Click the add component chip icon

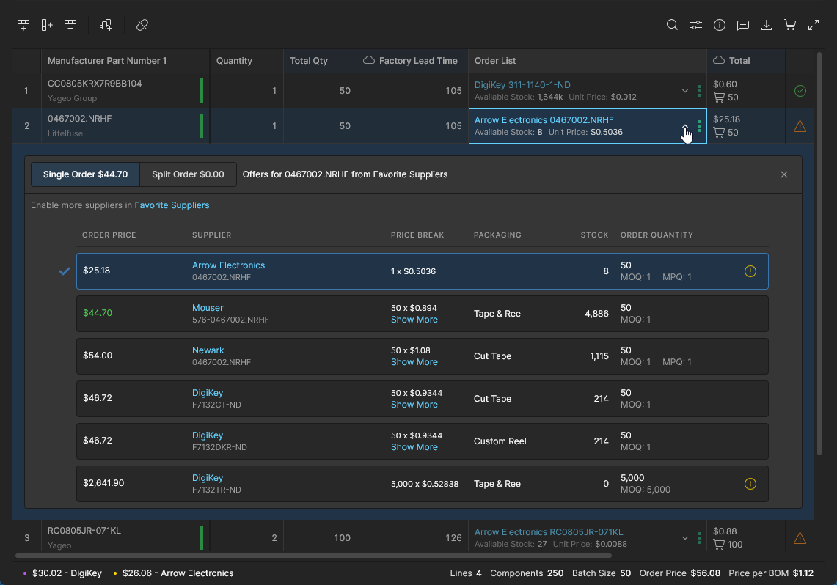tap(106, 25)
